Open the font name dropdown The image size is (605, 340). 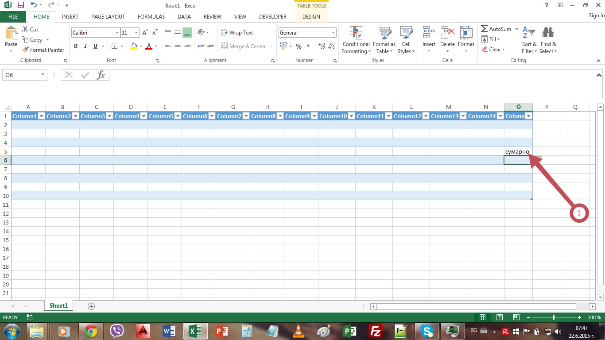tap(117, 33)
